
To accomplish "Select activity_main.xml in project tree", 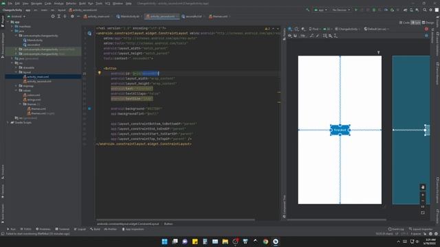I will click(38, 77).
